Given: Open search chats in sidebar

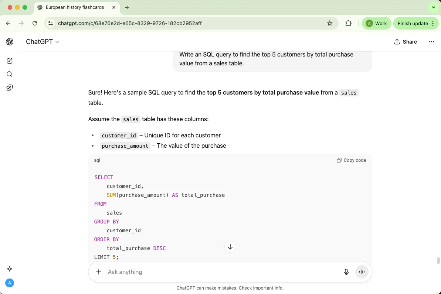Looking at the screenshot, I should 10,74.
